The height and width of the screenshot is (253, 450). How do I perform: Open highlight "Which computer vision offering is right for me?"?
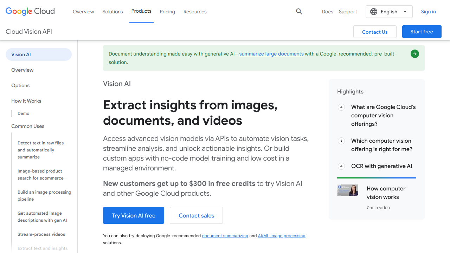coord(382,145)
